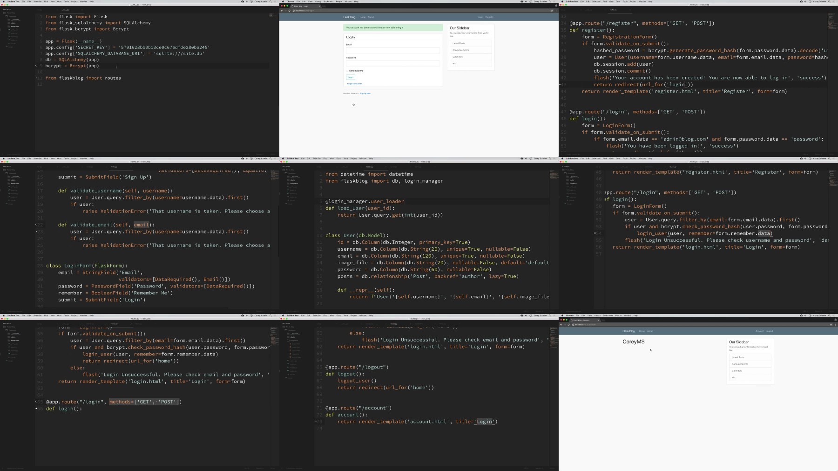Click the Register link in the Login page navbar
This screenshot has height=471, width=838.
[x=489, y=17]
